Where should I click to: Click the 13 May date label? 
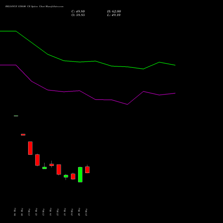point(43,212)
